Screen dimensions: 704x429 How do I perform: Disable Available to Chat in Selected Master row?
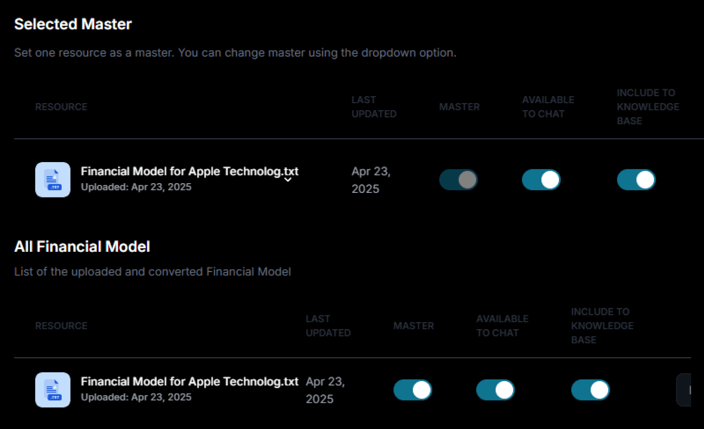tap(541, 180)
